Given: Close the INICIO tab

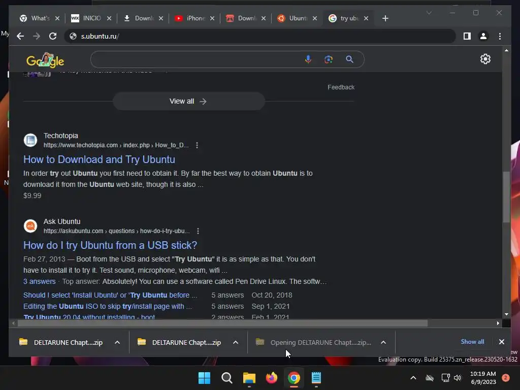Looking at the screenshot, I should click(109, 18).
